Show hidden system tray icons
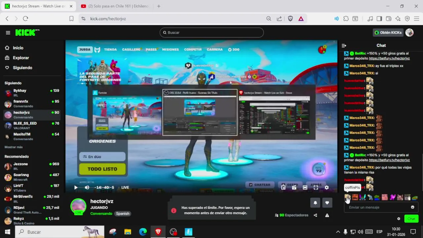Viewport: 423px width, 238px height. click(338, 232)
